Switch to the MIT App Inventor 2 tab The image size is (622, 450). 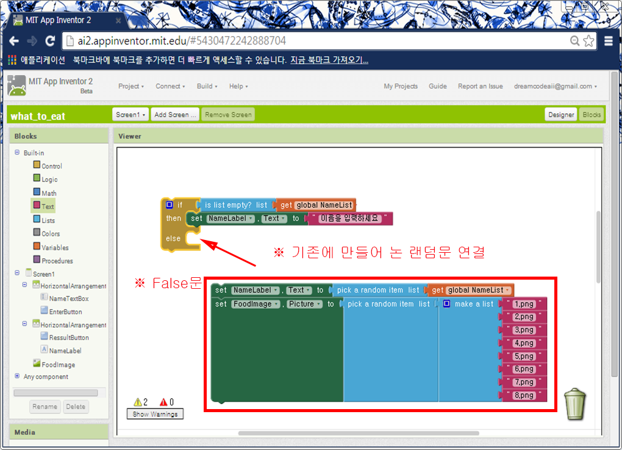pos(65,20)
